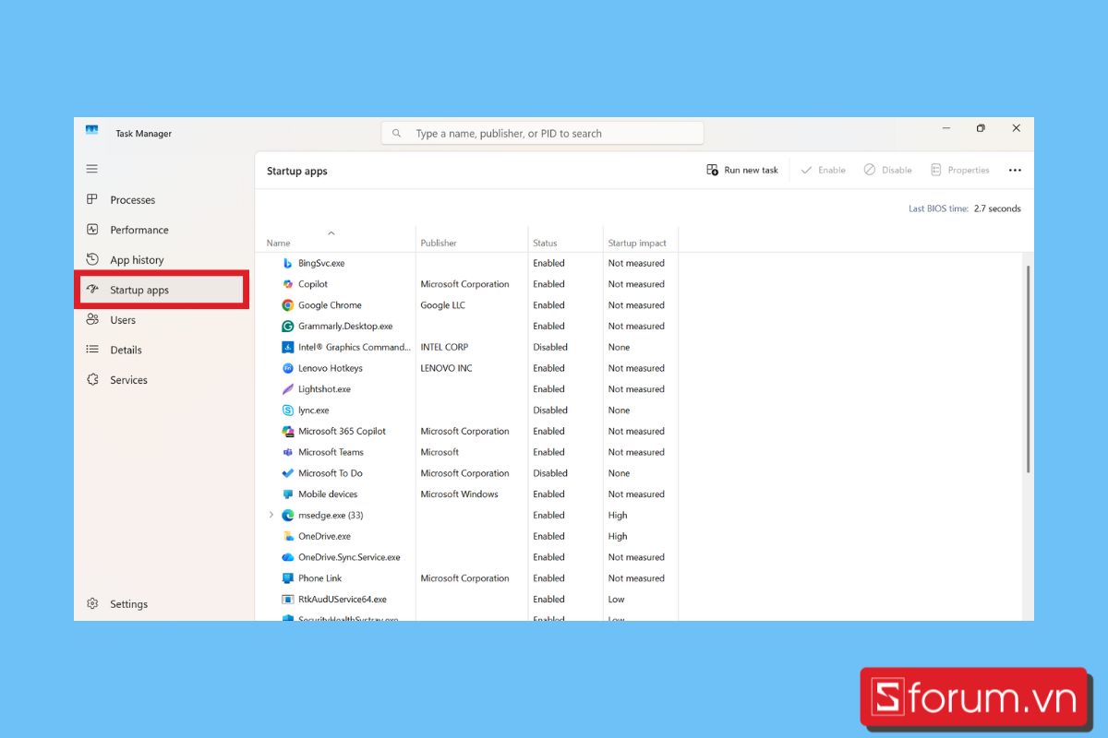Click the OneDrive.exe file icon

(x=288, y=536)
